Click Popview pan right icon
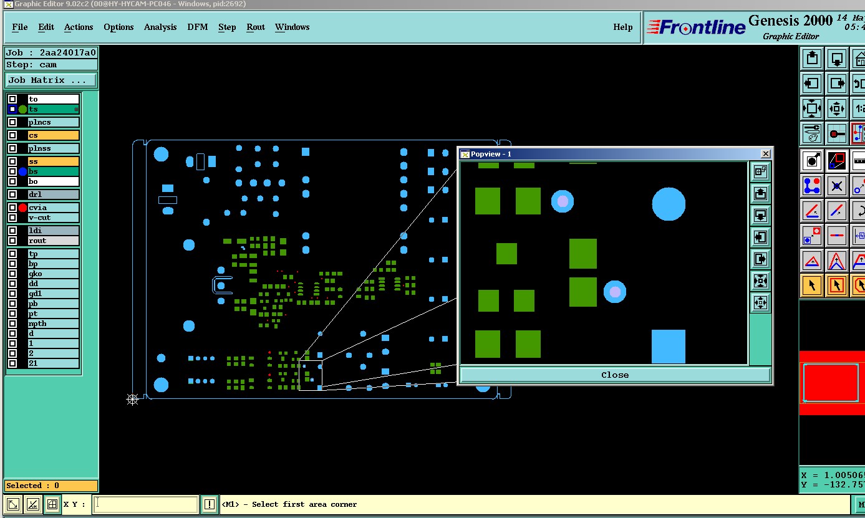This screenshot has height=518, width=865. pos(760,259)
